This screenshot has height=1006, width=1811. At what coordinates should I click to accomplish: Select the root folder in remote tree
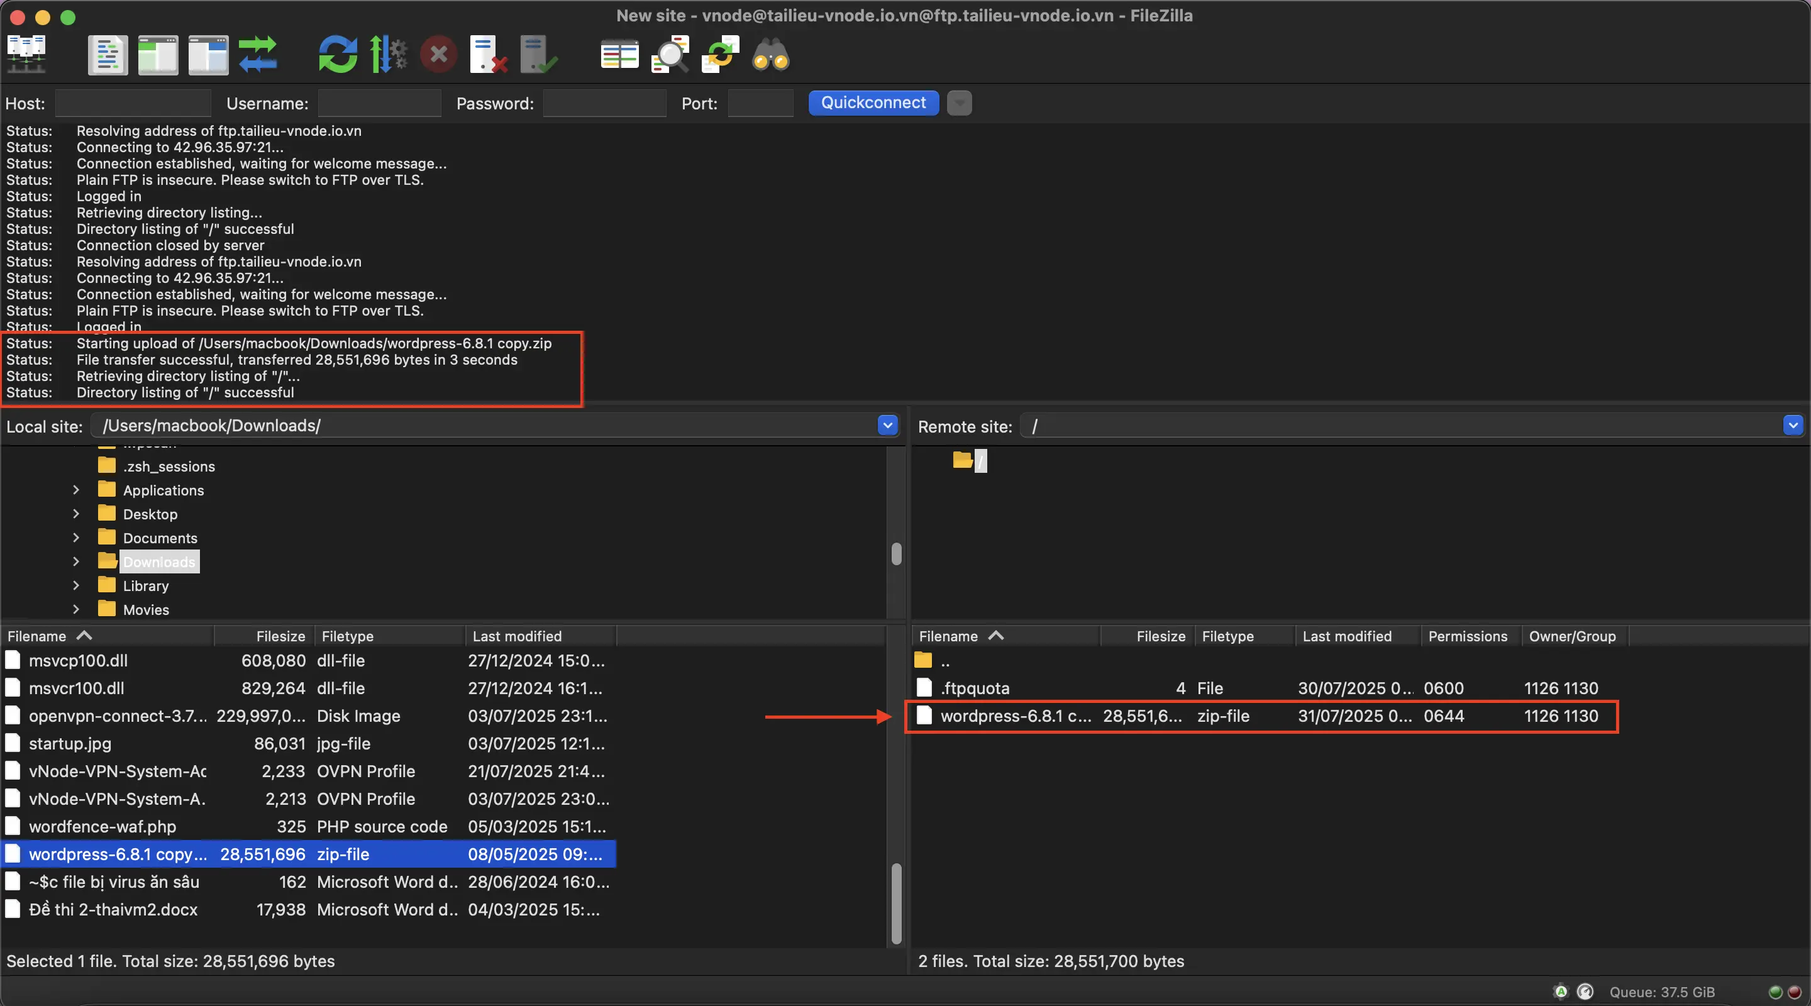(980, 460)
